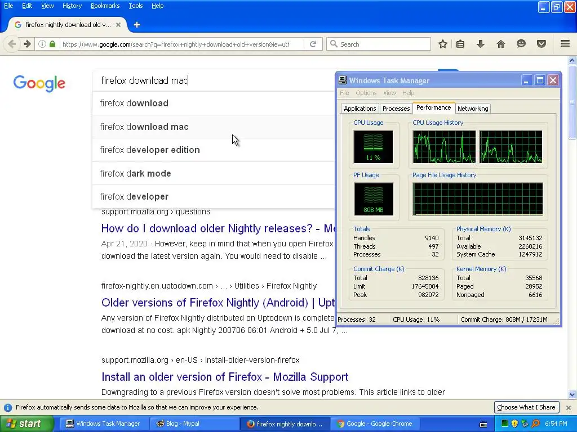Go to the home page icon
The image size is (577, 432).
tap(501, 44)
